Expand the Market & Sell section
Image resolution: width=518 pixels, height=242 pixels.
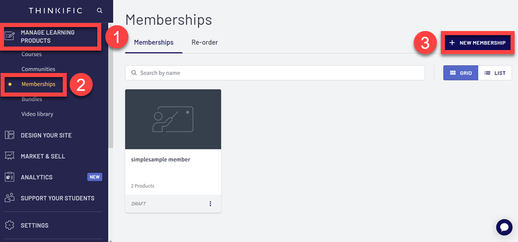click(43, 156)
